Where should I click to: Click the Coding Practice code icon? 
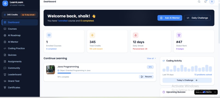tap(5, 48)
